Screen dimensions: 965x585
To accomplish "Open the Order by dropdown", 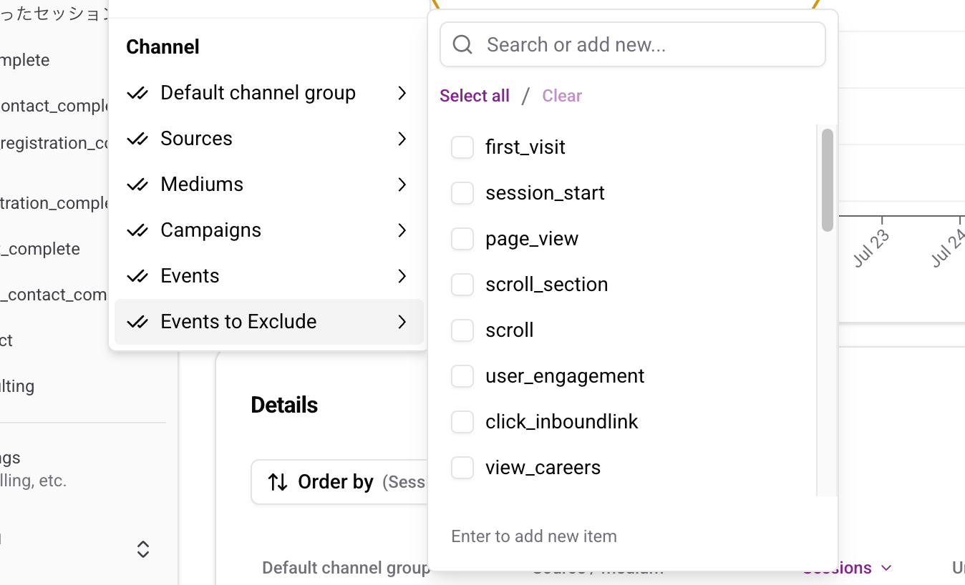I will (340, 482).
